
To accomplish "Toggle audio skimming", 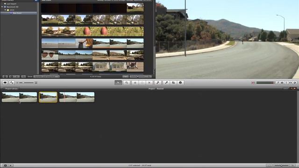I will click(253, 83).
